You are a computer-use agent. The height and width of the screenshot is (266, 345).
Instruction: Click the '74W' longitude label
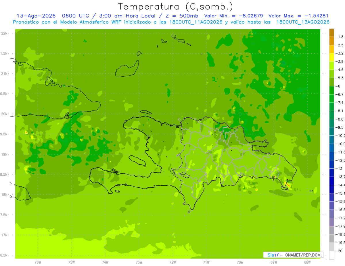(x=105, y=262)
